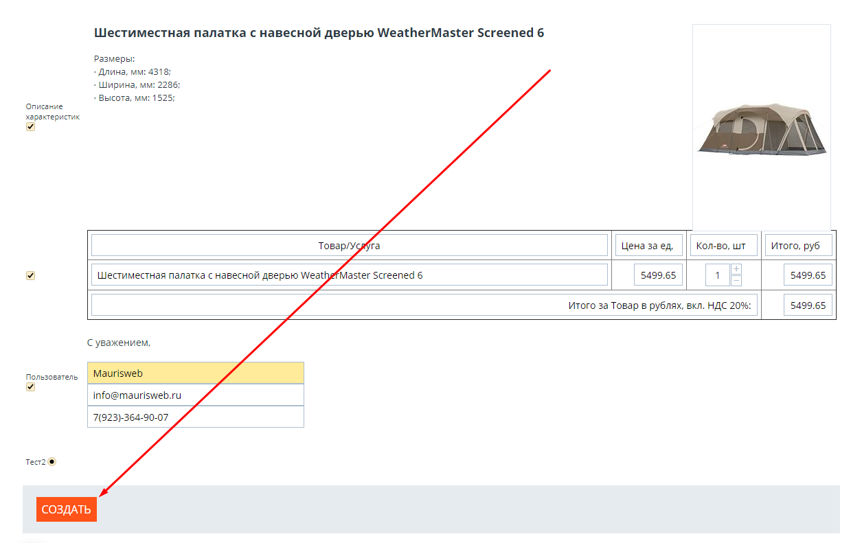Click the Длина, мм: 4318 text
Screen dimensions: 862x543
tap(132, 71)
